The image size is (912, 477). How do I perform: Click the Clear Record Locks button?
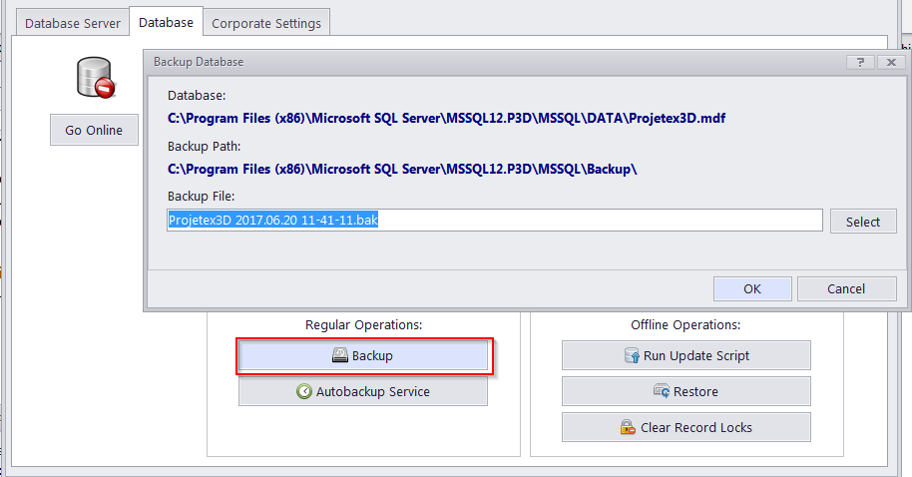point(686,427)
